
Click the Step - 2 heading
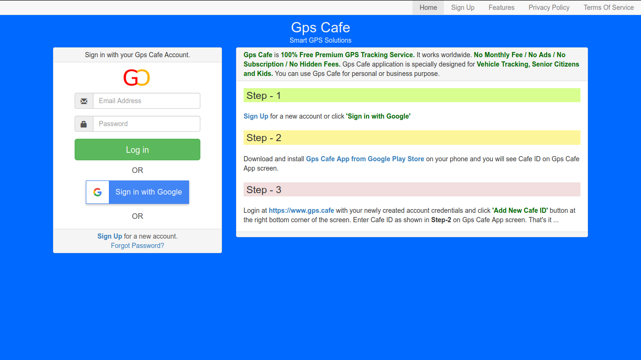[x=412, y=138]
